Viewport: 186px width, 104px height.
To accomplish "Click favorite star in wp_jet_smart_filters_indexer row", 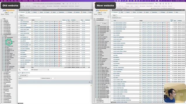I will (140, 51).
